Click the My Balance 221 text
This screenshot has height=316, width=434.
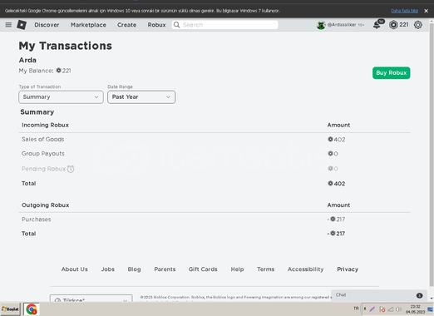pos(45,71)
